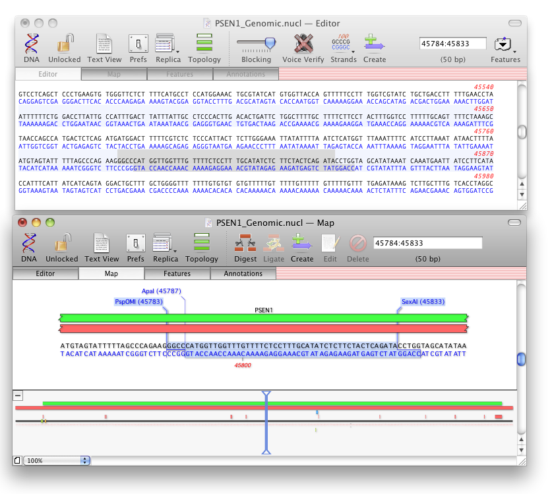552x494 pixels.
Task: Collapse the map overview panel with the minus control
Action: click(x=18, y=396)
